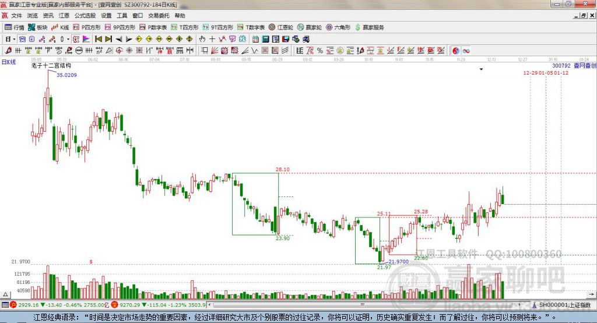Click the 300792 stock code label

tap(561, 66)
